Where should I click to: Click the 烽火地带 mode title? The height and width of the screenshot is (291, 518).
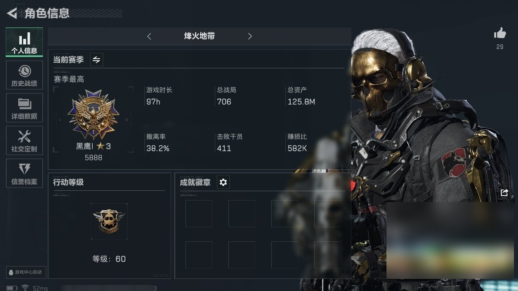[200, 36]
